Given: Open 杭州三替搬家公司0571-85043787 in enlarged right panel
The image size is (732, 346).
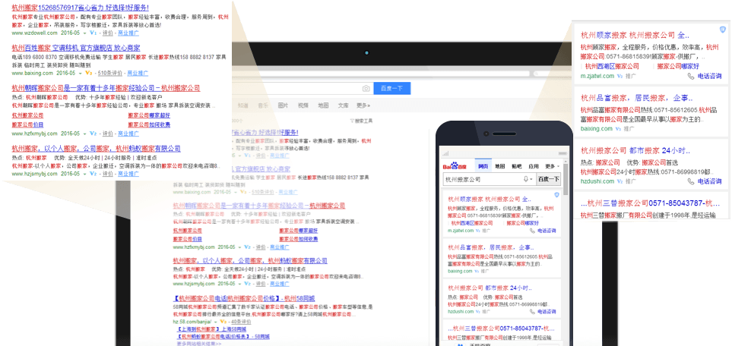Looking at the screenshot, I should point(651,203).
